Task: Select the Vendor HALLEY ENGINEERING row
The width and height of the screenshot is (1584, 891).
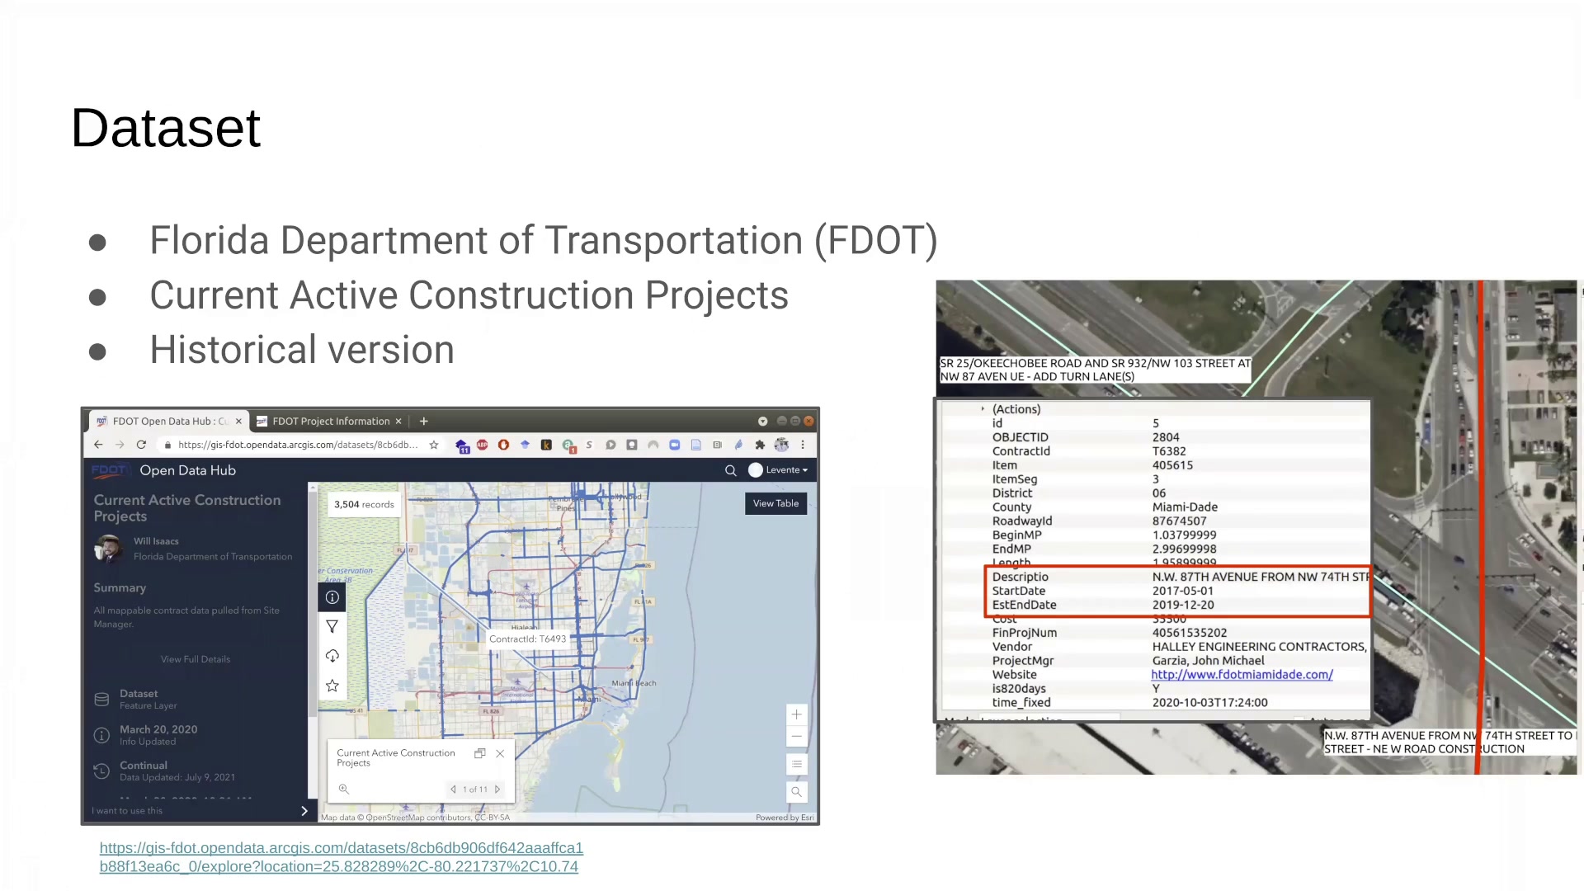Action: (x=1155, y=647)
